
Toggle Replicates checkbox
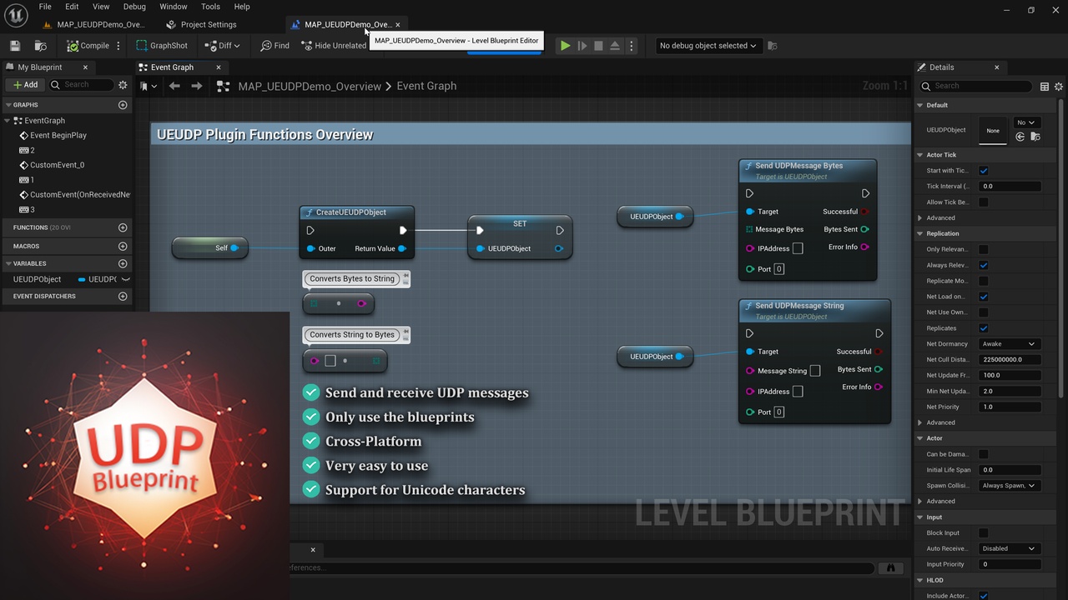coord(984,328)
